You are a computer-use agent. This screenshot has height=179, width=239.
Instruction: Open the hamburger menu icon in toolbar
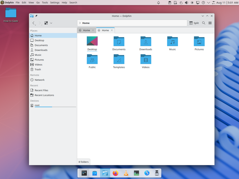click(210, 23)
